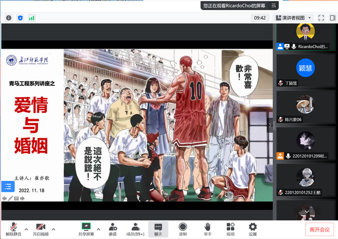The image size is (338, 239).
Task: Unmute microphone button
Action: (x=14, y=229)
